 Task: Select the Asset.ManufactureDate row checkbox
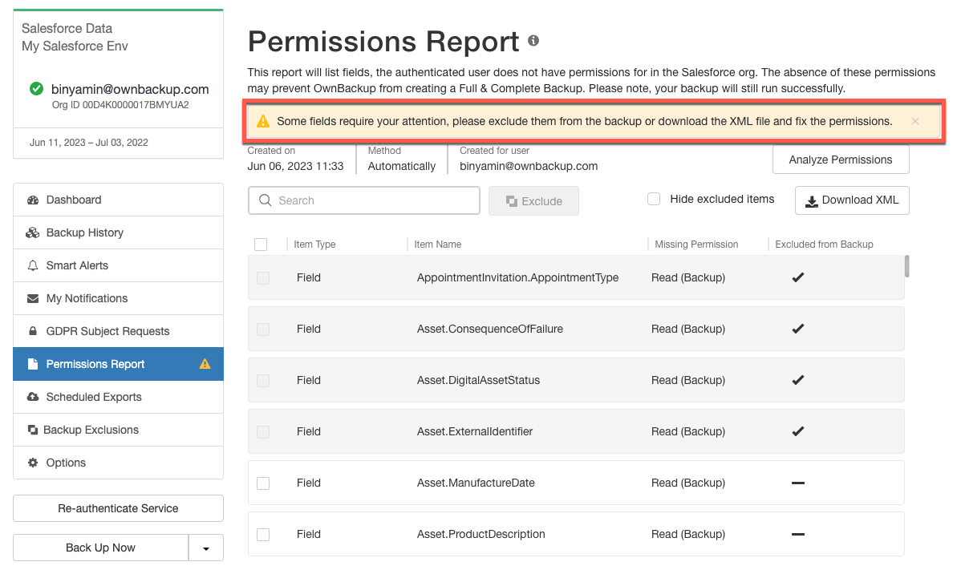[x=263, y=483]
